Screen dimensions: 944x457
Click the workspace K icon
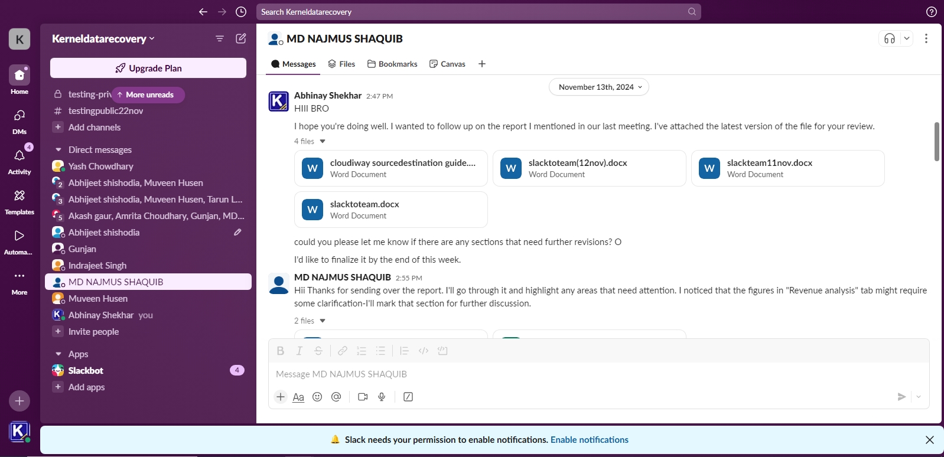tap(19, 40)
